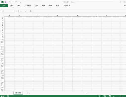This screenshot has width=126, height=97.
Task: Customize the Quick Access Toolbar dropdown
Action: tap(20, 2)
